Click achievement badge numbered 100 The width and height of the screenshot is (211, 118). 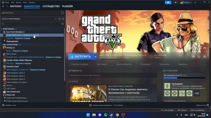(x=167, y=93)
